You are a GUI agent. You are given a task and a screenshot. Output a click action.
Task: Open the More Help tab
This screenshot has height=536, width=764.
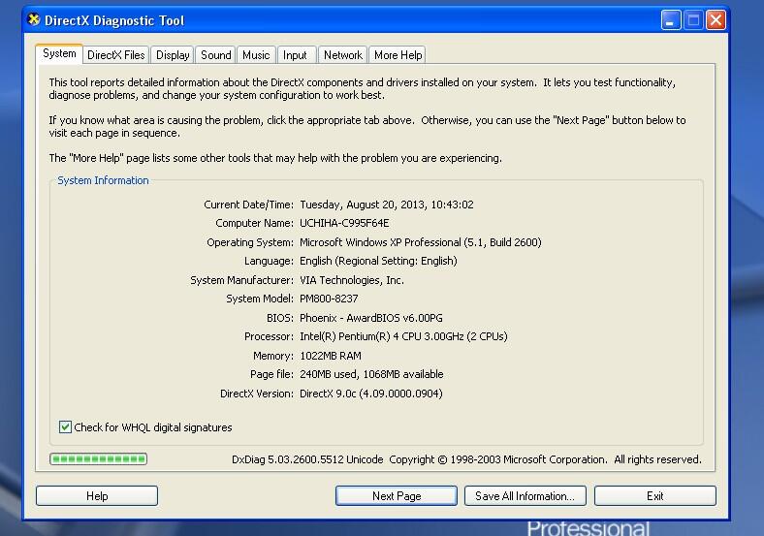[398, 55]
